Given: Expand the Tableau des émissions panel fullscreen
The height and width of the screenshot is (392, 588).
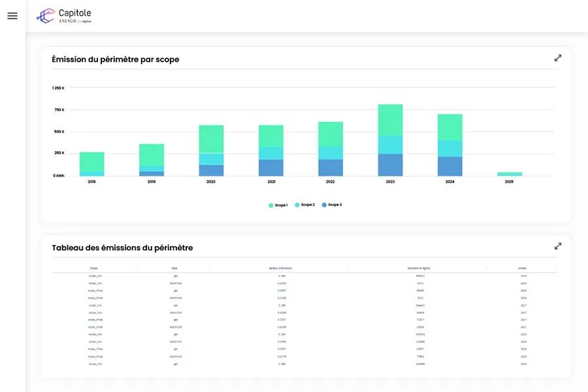Looking at the screenshot, I should coord(558,246).
